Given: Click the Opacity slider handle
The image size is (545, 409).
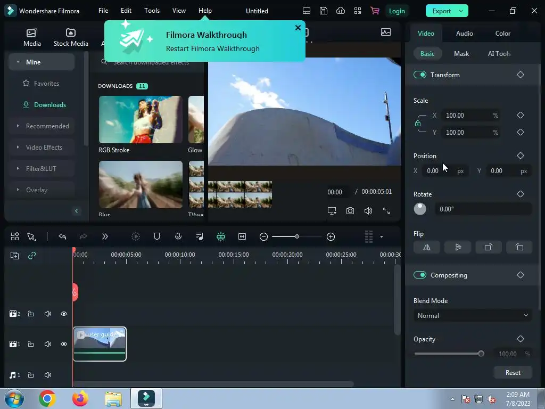Looking at the screenshot, I should pyautogui.click(x=481, y=354).
